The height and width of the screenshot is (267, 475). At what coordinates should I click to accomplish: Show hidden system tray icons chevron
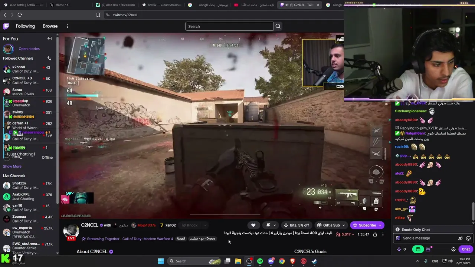point(417,261)
